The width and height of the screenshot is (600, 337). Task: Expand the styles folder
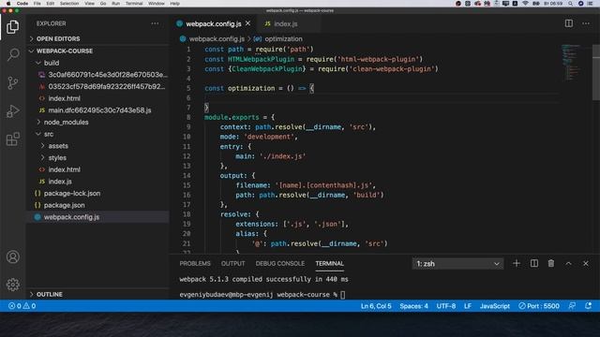98,157
